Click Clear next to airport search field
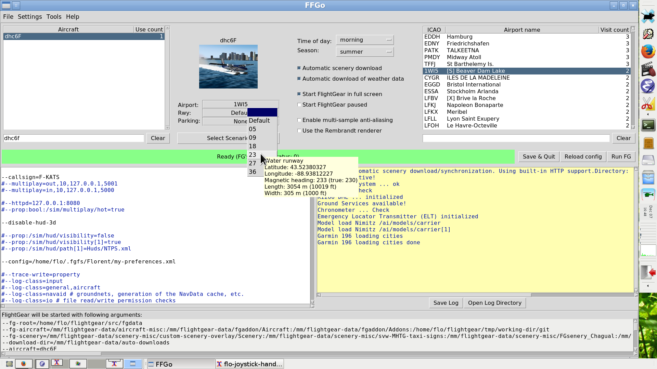The width and height of the screenshot is (657, 369). click(623, 138)
